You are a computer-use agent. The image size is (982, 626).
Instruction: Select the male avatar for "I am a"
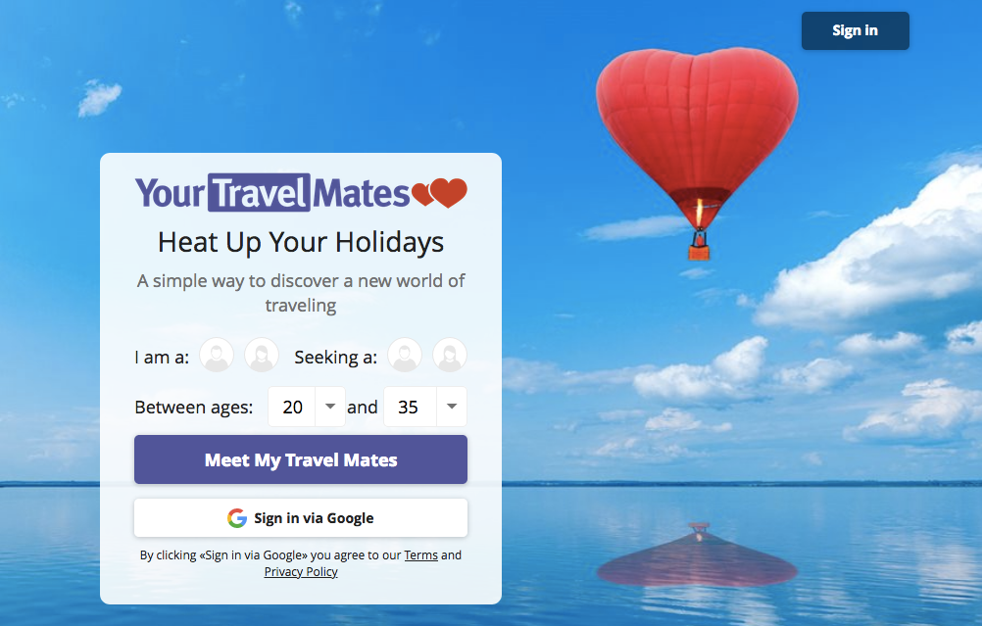[x=217, y=355]
